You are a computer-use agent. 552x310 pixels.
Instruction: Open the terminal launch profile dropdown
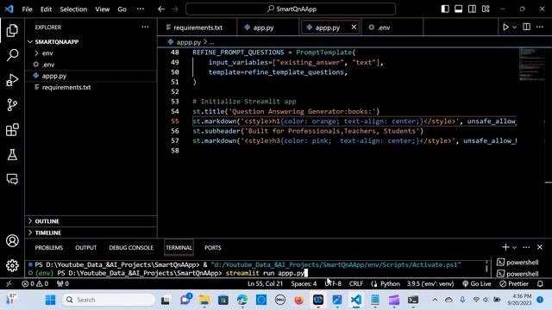tap(514, 247)
